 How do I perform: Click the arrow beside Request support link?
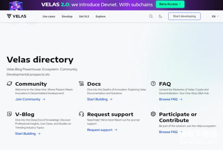click(116, 129)
